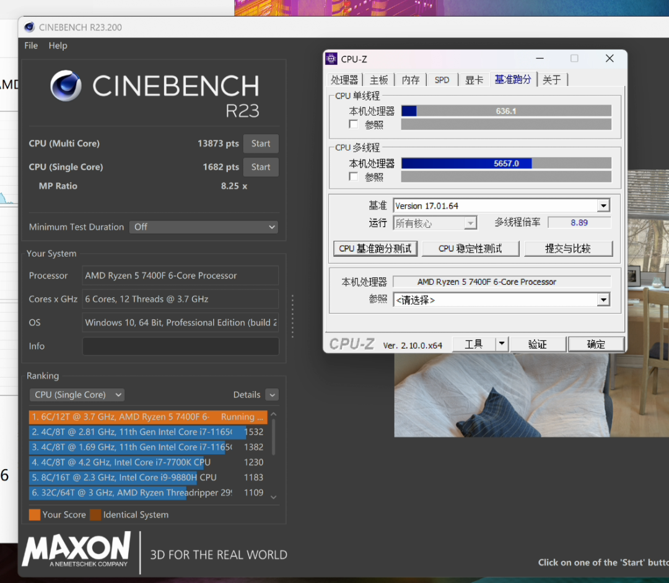Select ranking entry 6 Ryzen Threadripper

click(148, 493)
